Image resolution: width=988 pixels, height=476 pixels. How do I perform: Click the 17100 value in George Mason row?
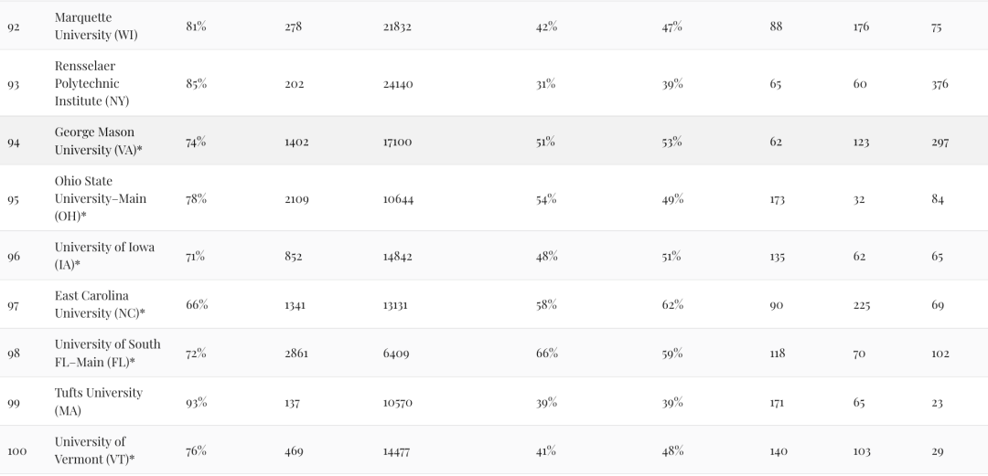click(x=397, y=143)
